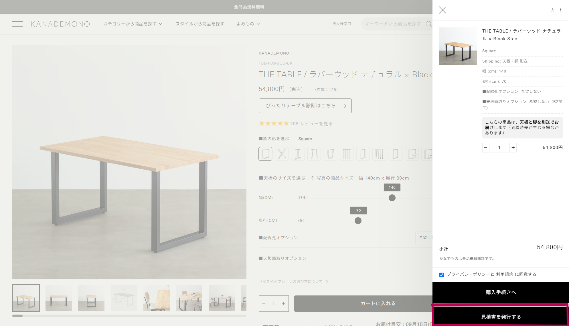Select the I-shaped leg style

[x=298, y=154]
